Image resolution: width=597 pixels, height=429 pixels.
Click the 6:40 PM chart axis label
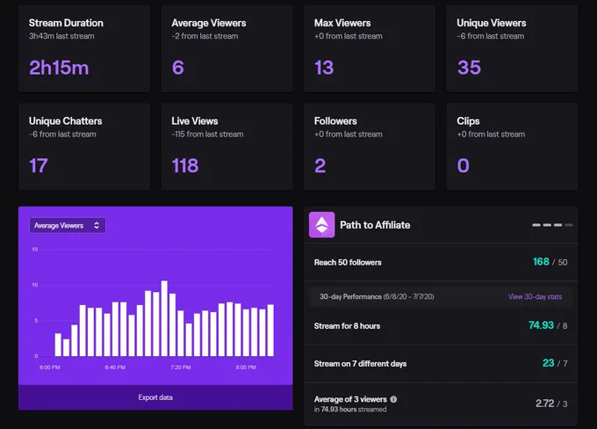[115, 367]
